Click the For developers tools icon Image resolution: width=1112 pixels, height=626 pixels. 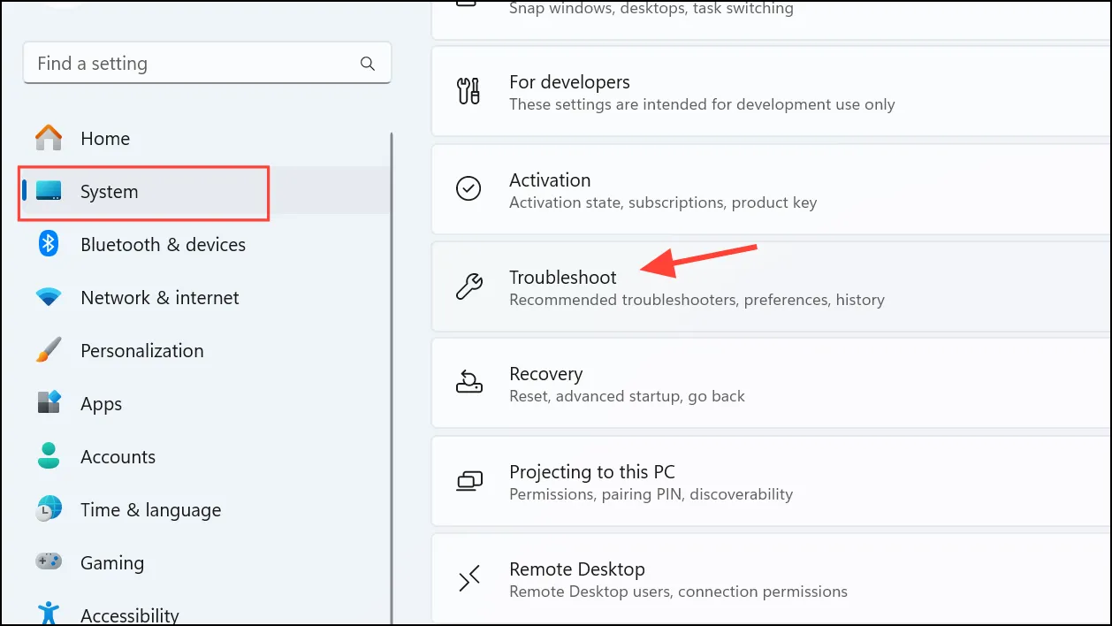click(468, 92)
